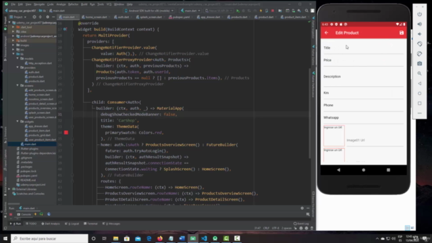Click the emulator sidebar home circle
The image size is (432, 243).
pos(419,93)
